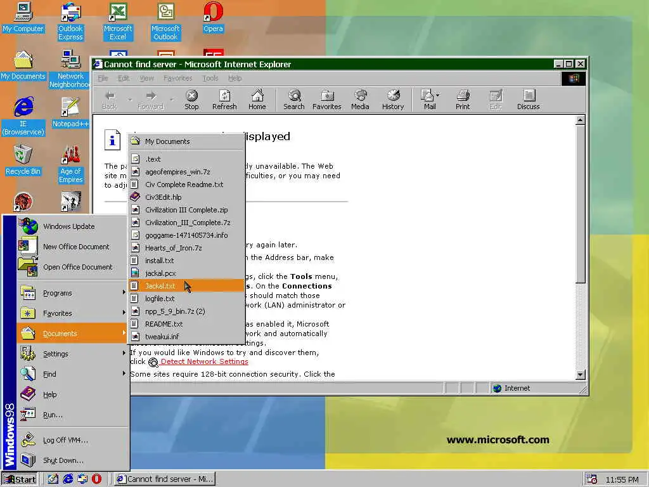Open the Help menu in Internet Explorer

point(235,78)
